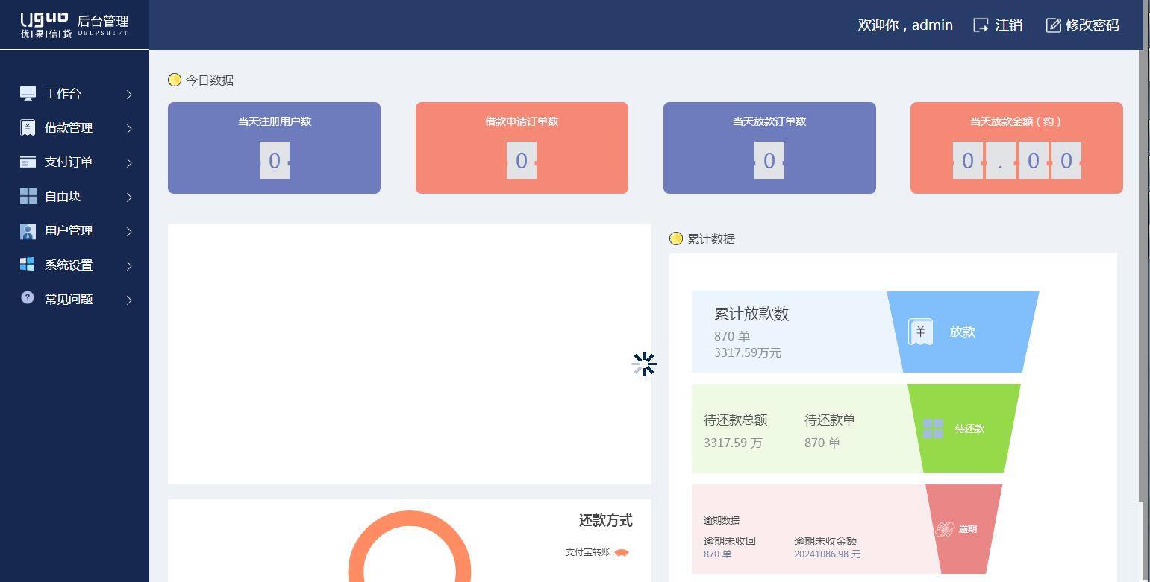Click the 借款管理 sidebar icon

coord(28,127)
